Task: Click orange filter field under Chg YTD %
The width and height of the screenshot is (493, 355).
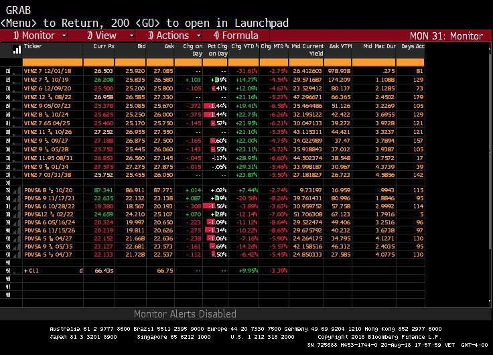Action: [x=244, y=62]
